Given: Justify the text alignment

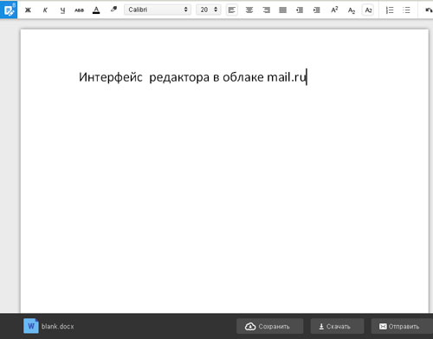Looking at the screenshot, I should tap(283, 10).
